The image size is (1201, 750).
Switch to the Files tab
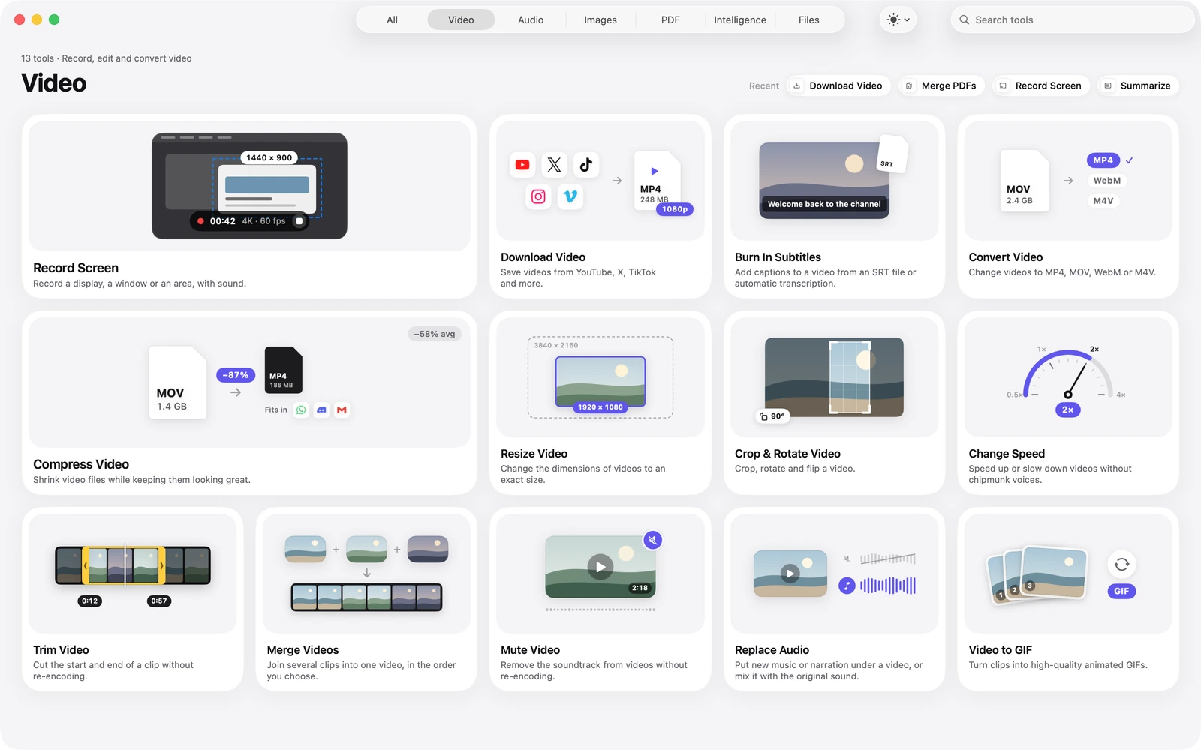(x=809, y=19)
